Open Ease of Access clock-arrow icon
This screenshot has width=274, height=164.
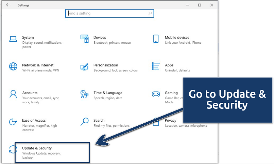click(13, 122)
